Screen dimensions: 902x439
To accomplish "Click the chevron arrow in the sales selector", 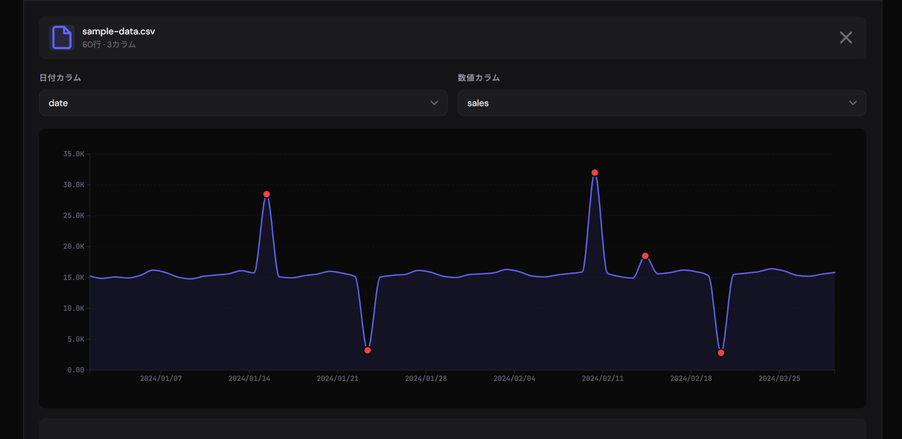I will pos(853,103).
